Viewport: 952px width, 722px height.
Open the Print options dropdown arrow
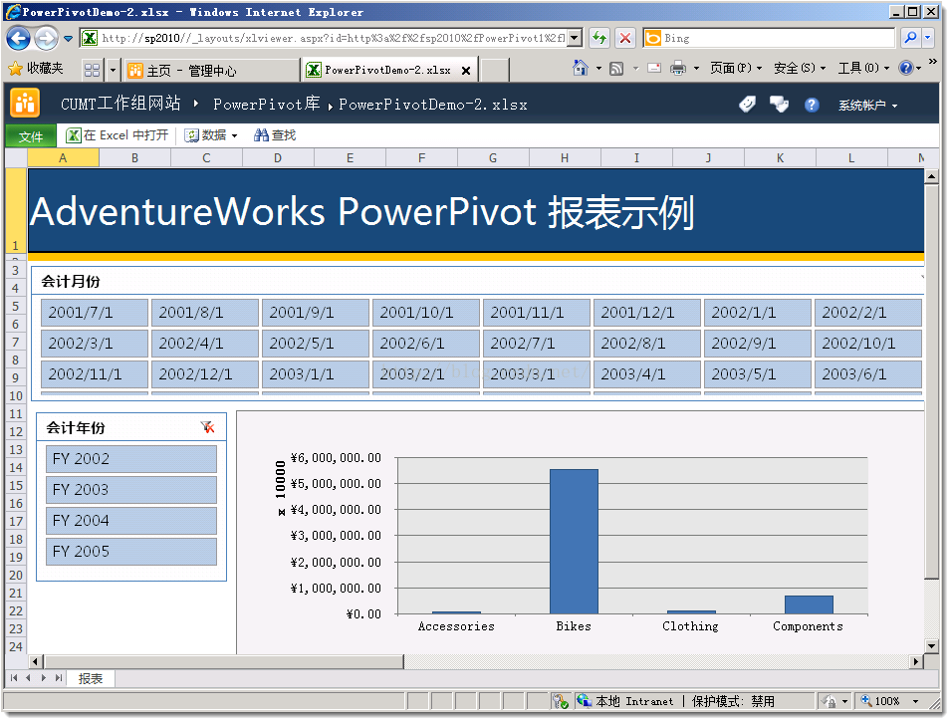696,69
